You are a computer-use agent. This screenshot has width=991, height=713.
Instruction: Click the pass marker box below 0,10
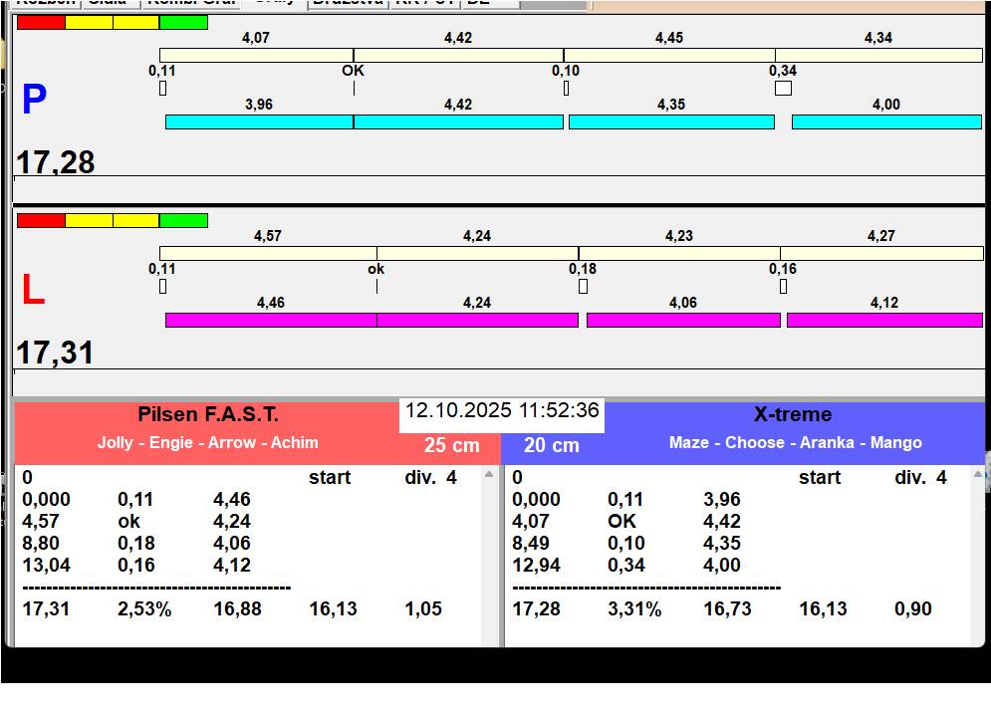[567, 89]
